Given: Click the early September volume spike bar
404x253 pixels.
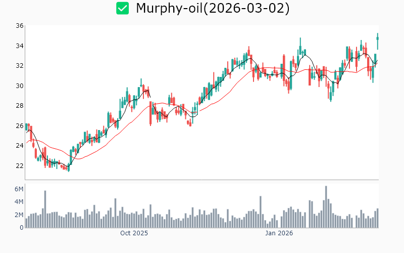Looking at the screenshot, I should pyautogui.click(x=45, y=209).
